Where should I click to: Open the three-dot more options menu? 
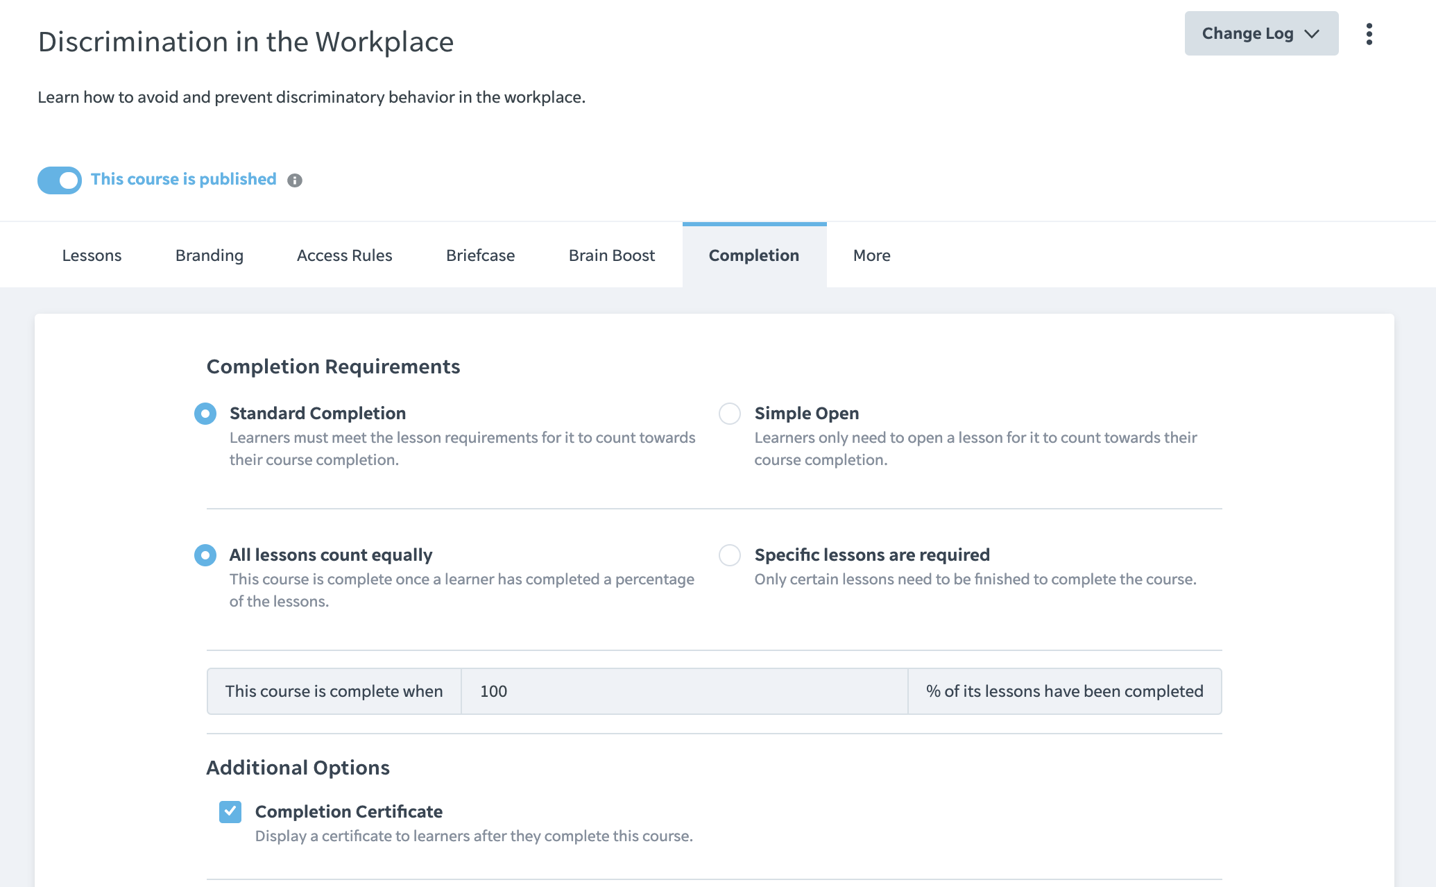[x=1369, y=34]
